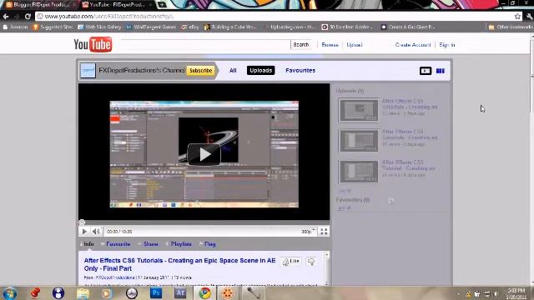Click small play button in player bar
This screenshot has width=534, height=300.
coord(84,232)
